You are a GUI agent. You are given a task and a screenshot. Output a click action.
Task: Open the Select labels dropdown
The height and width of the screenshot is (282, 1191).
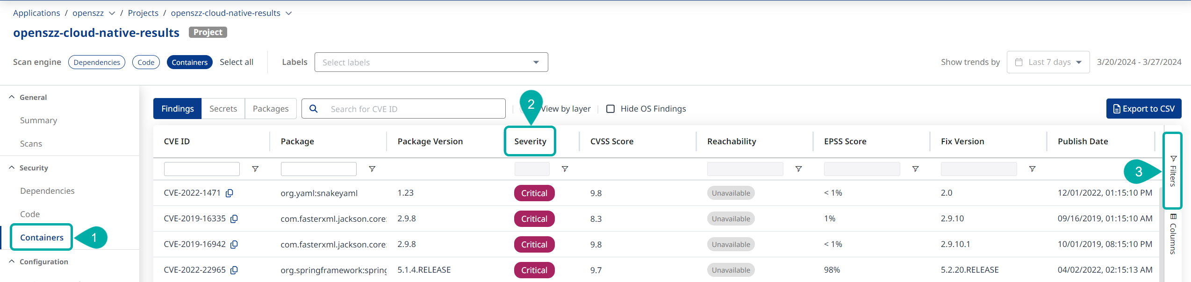point(431,63)
